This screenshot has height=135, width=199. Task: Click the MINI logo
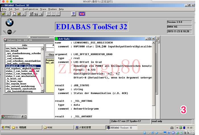point(9,32)
